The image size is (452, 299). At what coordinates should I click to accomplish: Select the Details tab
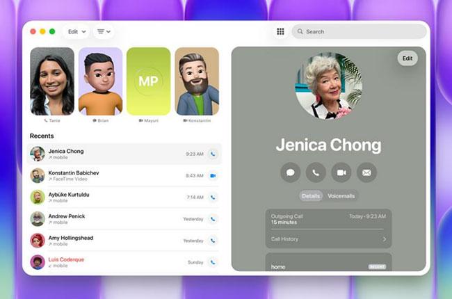[311, 196]
